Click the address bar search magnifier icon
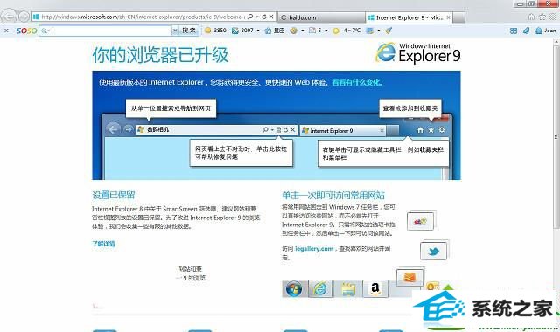The image size is (560, 332). [x=250, y=17]
